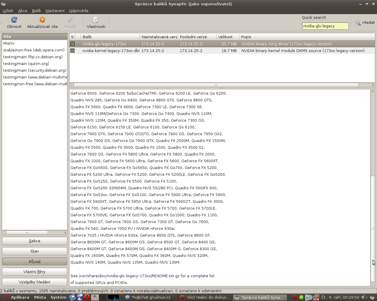Image resolution: width=377 pixels, height=301 pixels.
Task: Open the Výběr menu
Action: click(8, 11)
